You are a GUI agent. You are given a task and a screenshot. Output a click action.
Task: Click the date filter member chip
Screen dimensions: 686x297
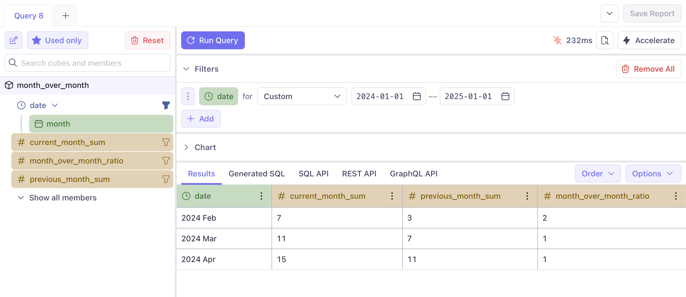coord(218,96)
